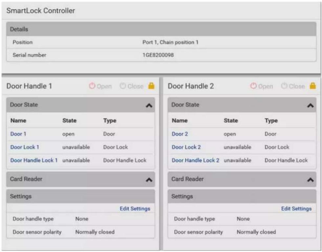The width and height of the screenshot is (322, 252).
Task: Click the Details panel header
Action: pyautogui.click(x=161, y=29)
